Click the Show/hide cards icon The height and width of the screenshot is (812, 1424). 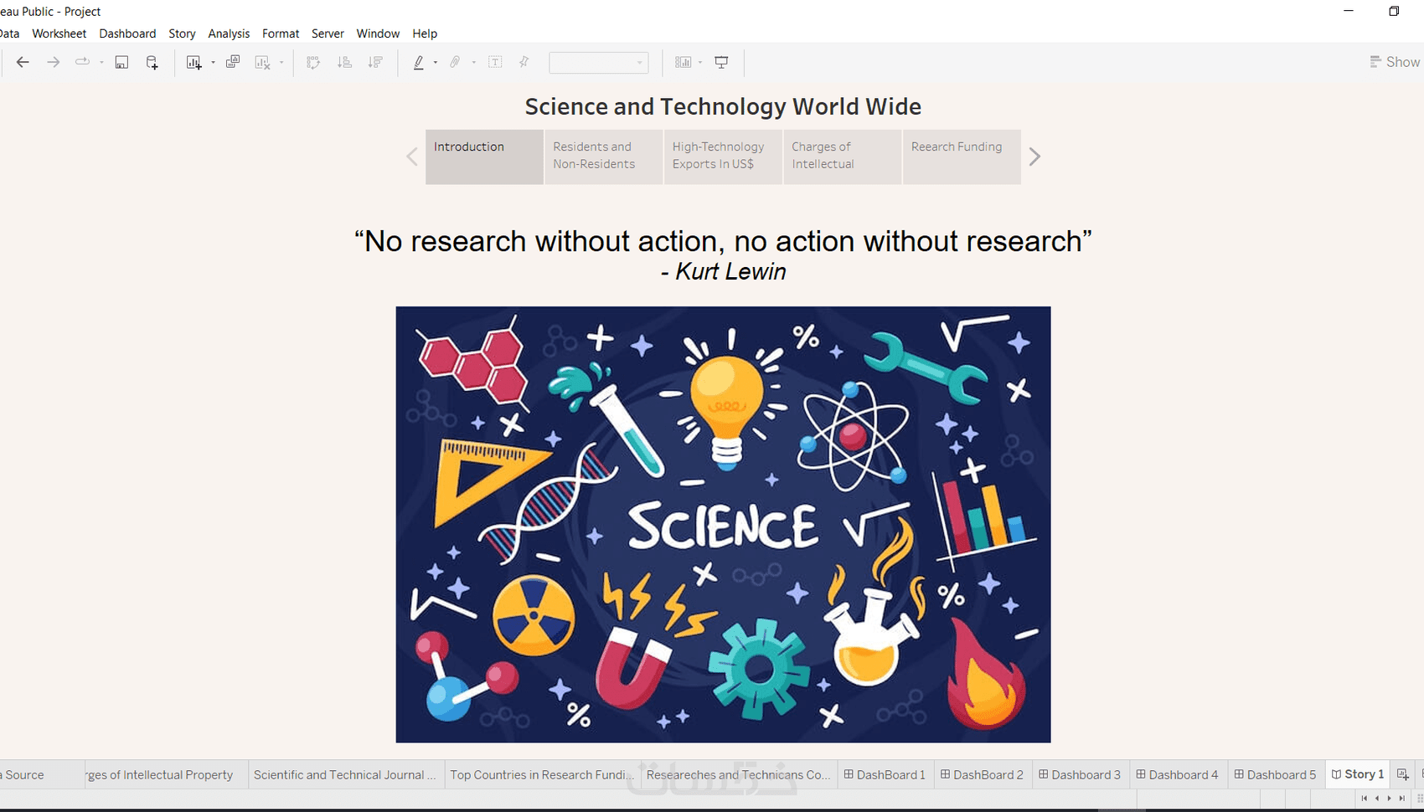(684, 62)
